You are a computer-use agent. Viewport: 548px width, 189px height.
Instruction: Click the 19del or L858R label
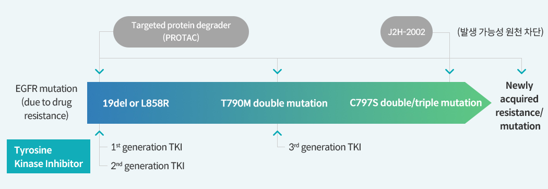[x=136, y=104]
